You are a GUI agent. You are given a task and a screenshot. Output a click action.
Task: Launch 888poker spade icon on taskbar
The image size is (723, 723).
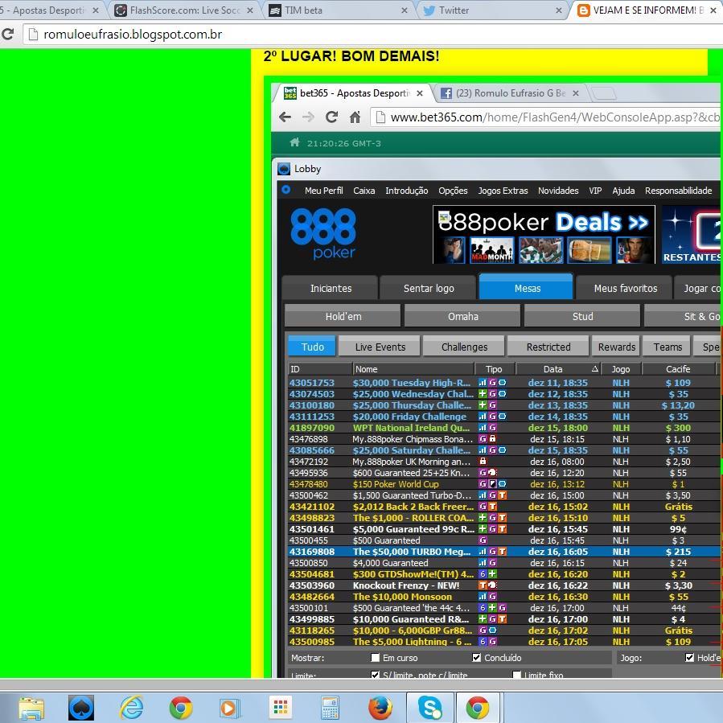81,708
